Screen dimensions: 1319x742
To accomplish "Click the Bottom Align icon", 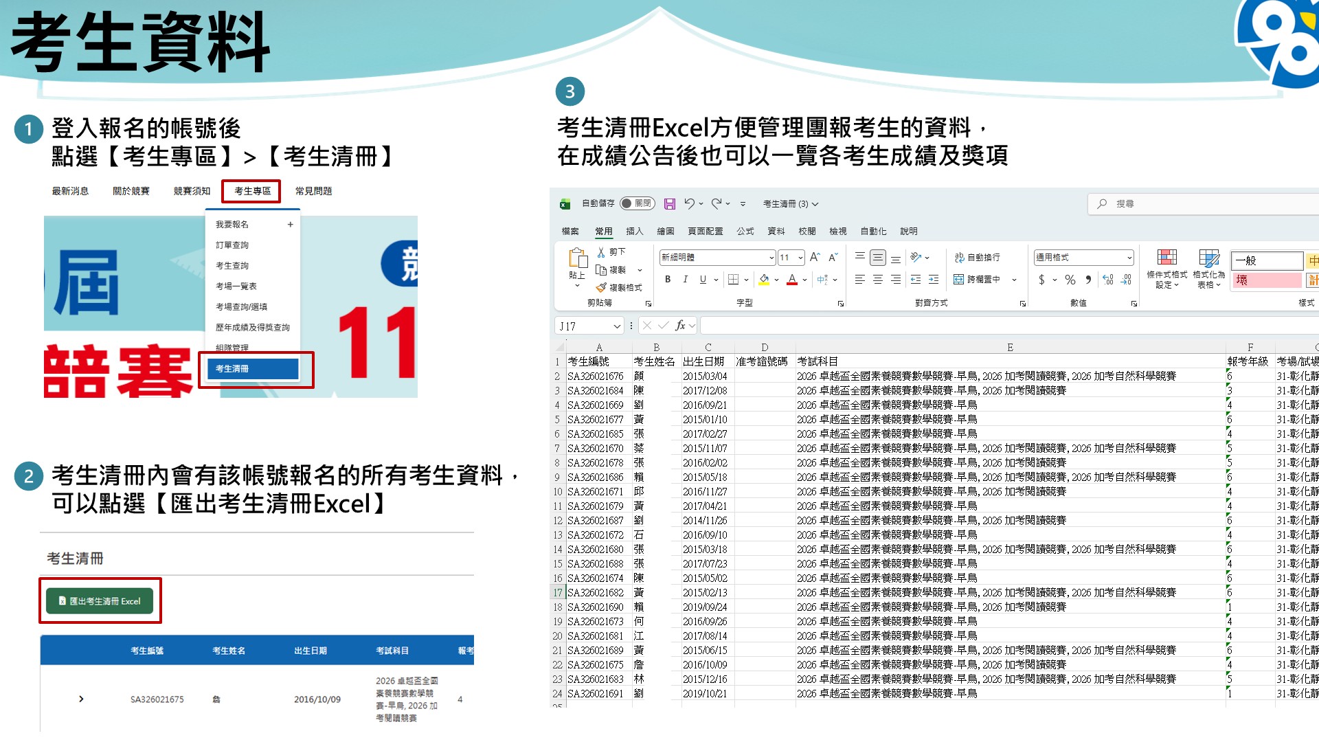I will click(x=896, y=258).
